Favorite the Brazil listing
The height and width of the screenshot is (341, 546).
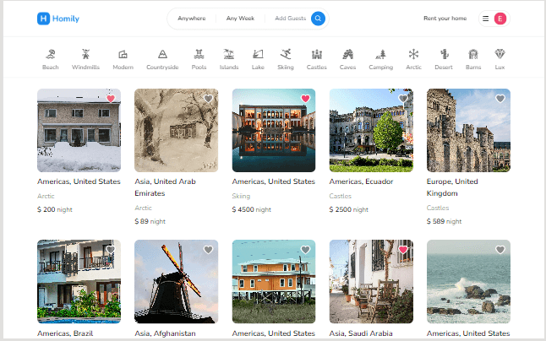tap(111, 250)
